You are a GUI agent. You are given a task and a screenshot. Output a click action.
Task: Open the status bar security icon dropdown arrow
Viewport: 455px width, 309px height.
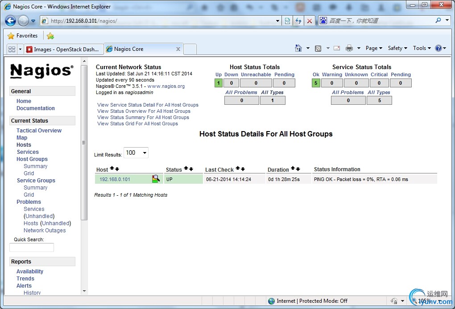402,301
